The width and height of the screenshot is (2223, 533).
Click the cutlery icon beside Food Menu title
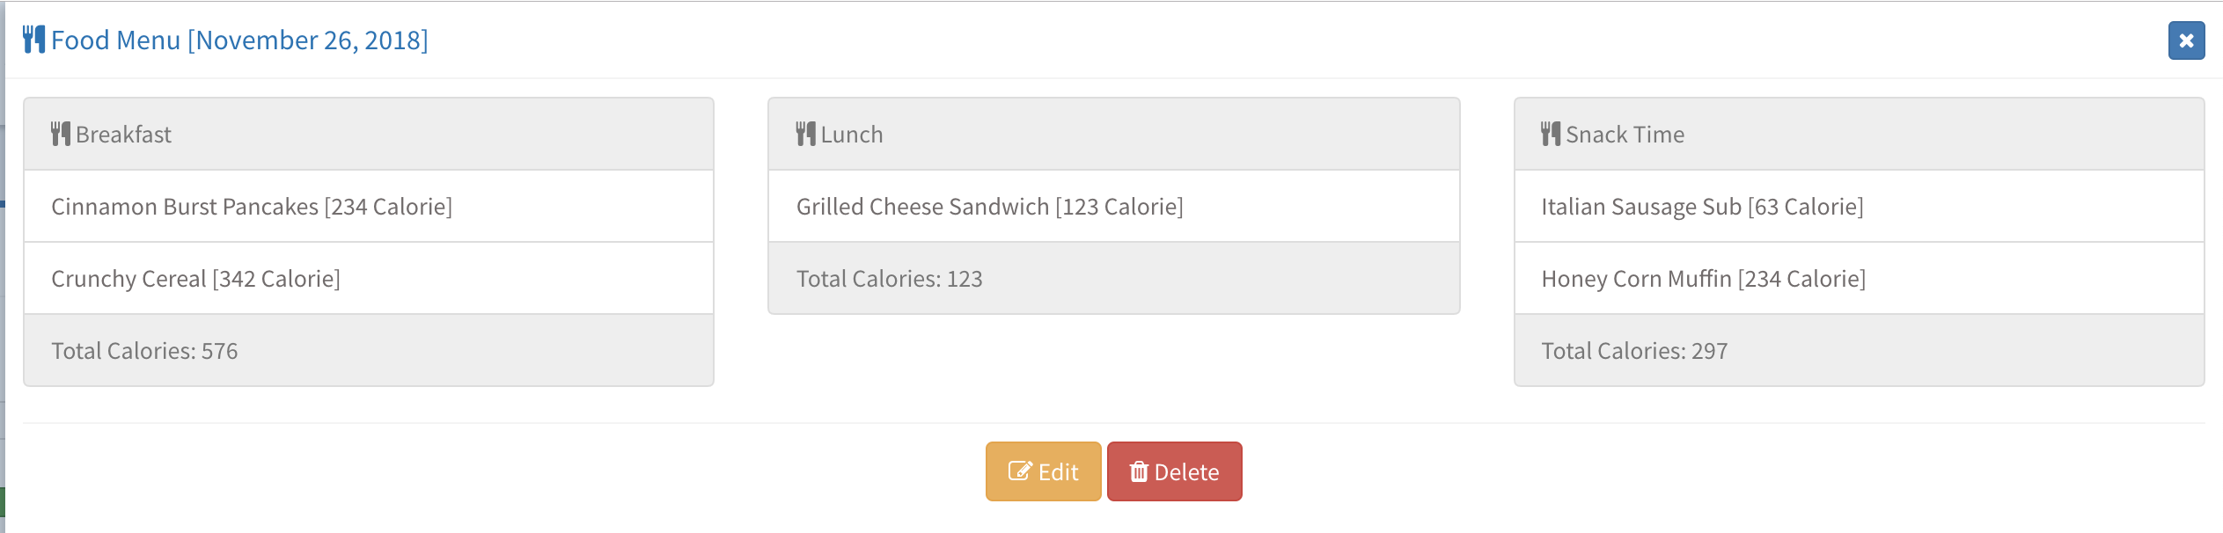[33, 40]
